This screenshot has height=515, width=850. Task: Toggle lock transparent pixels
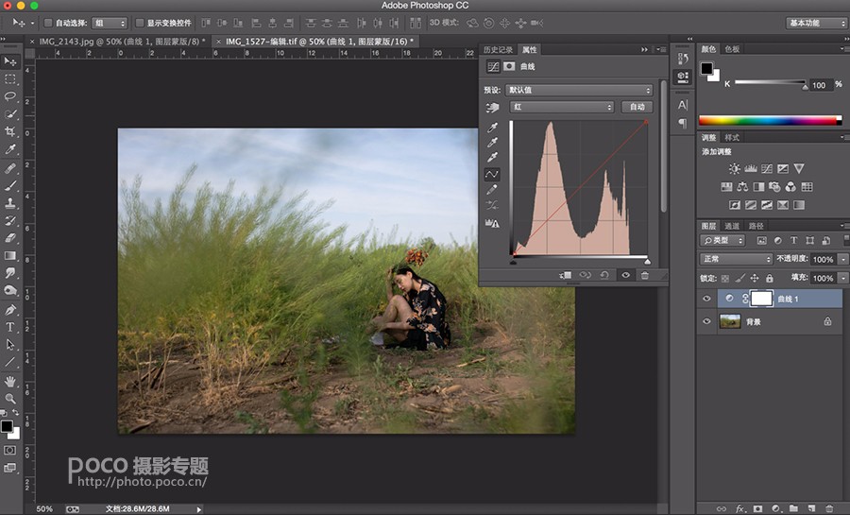click(x=725, y=278)
